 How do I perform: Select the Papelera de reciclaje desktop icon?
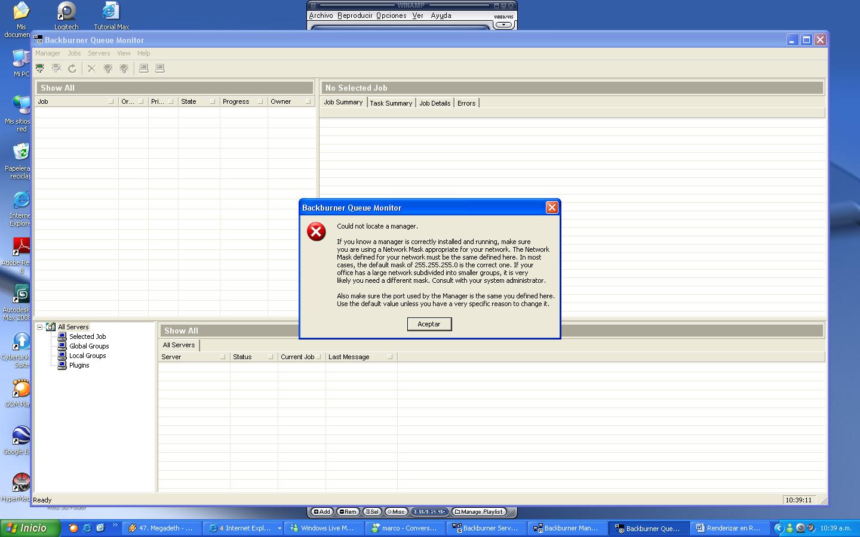coord(21,161)
